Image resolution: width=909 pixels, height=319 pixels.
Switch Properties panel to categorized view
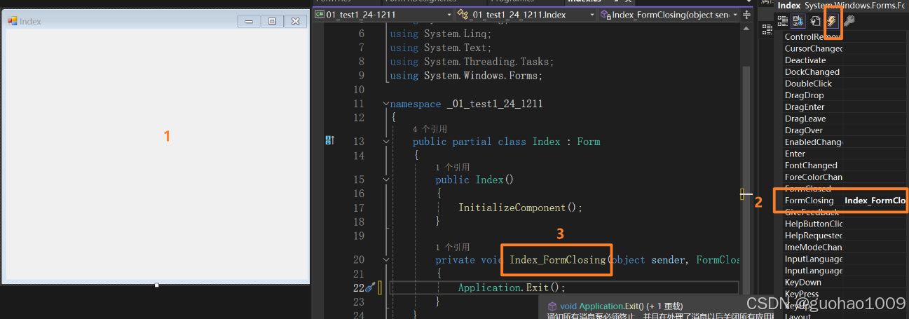tap(782, 22)
